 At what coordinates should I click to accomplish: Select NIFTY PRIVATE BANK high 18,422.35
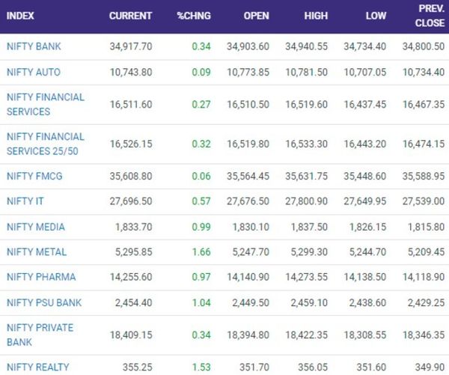307,335
